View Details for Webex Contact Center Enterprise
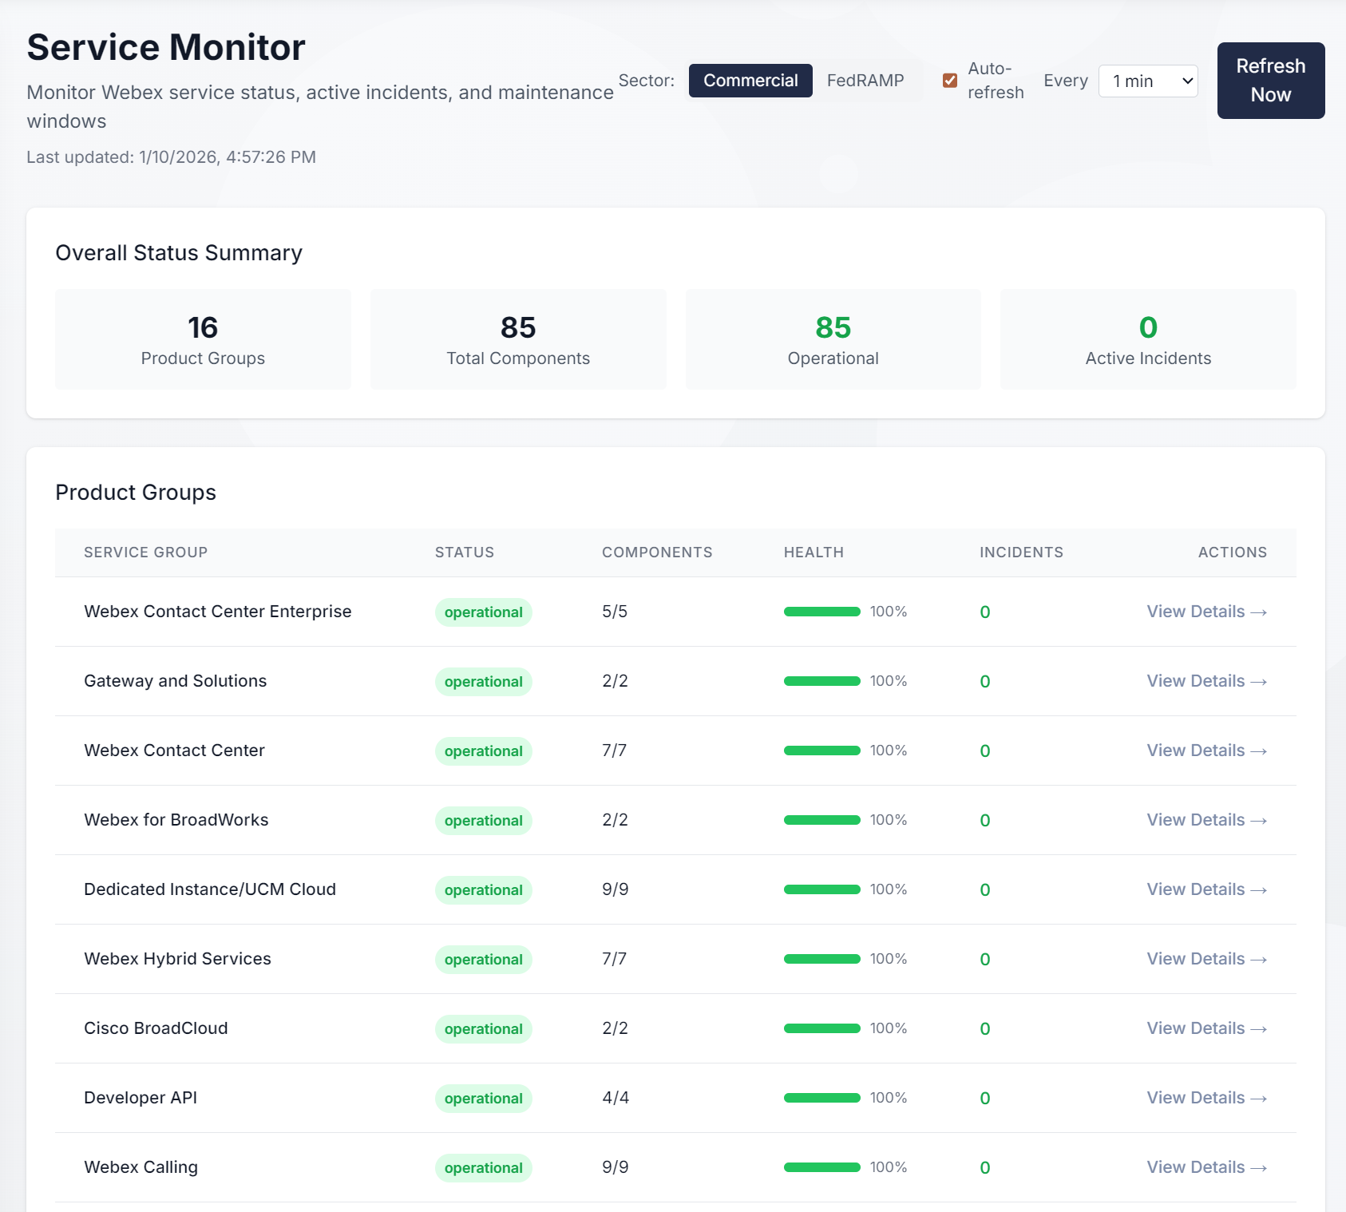 tap(1205, 612)
